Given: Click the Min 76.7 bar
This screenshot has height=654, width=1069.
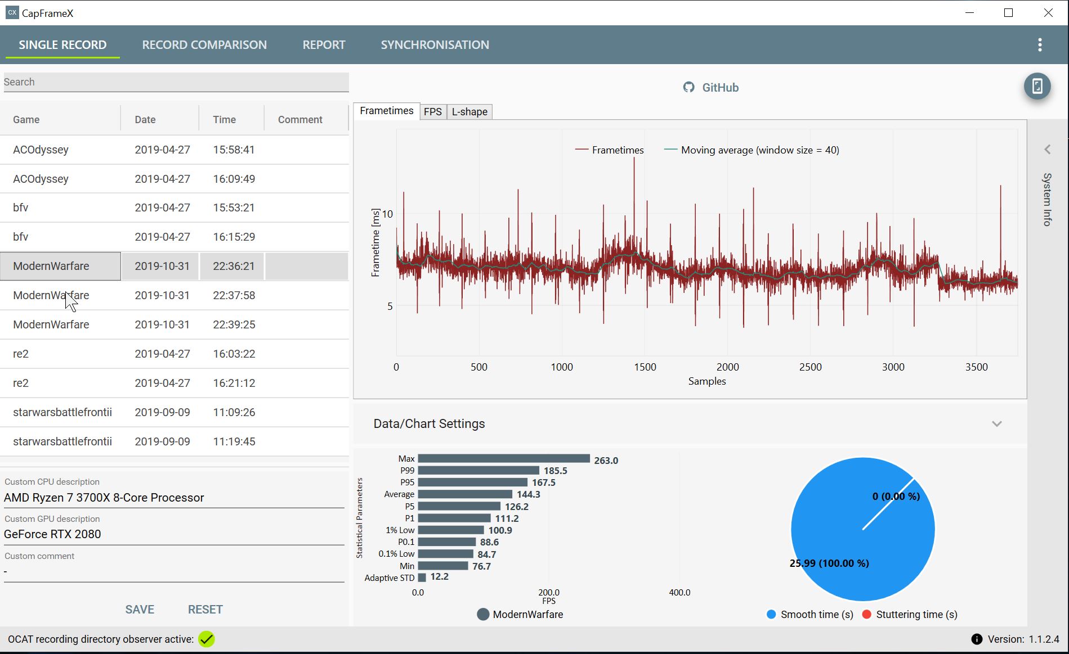Looking at the screenshot, I should pyautogui.click(x=443, y=566).
